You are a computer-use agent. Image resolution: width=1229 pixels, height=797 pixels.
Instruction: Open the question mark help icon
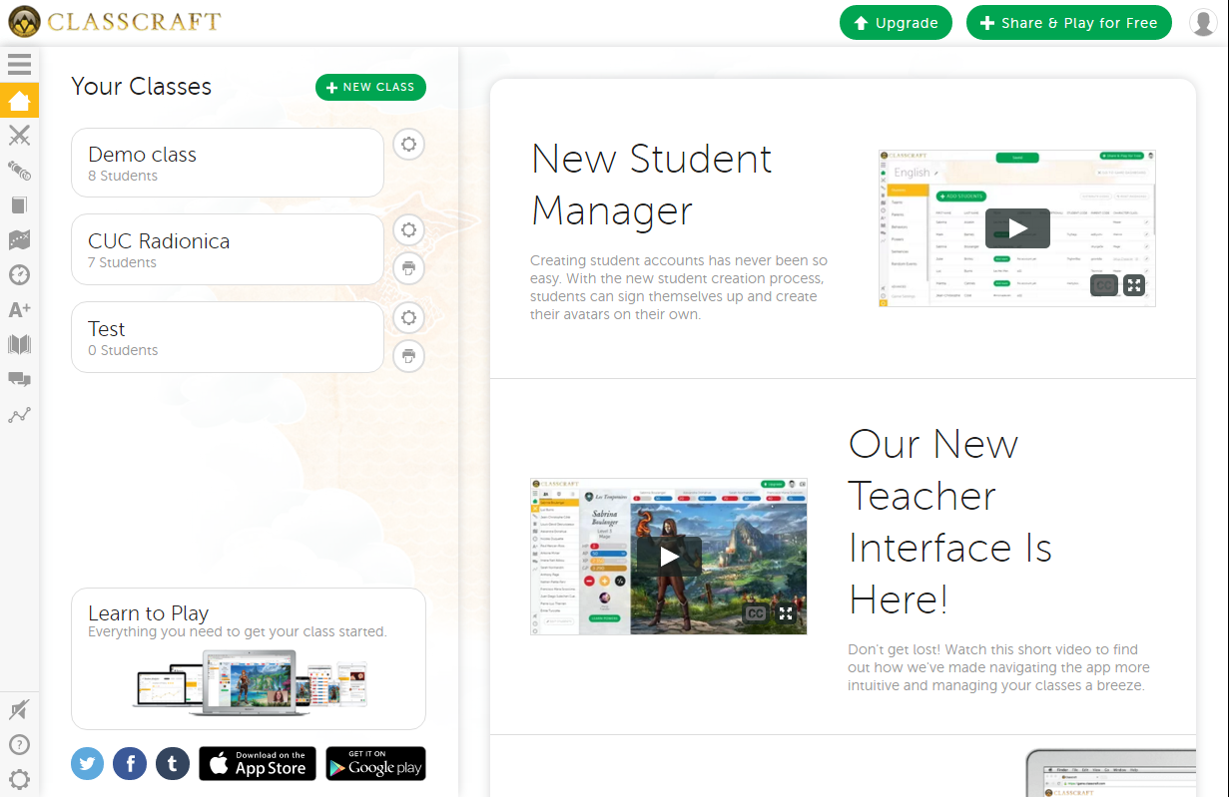19,744
